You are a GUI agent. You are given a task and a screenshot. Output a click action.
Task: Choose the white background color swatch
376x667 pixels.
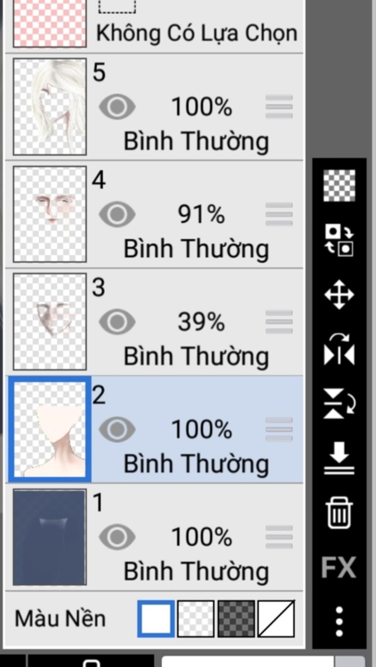click(x=156, y=619)
